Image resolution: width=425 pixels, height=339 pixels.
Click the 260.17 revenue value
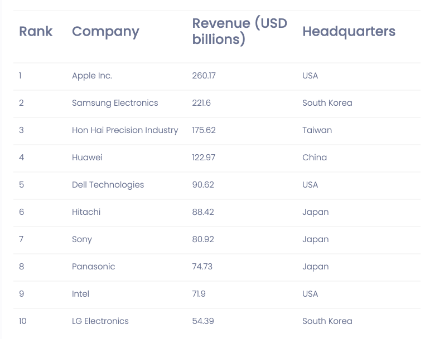tap(204, 76)
